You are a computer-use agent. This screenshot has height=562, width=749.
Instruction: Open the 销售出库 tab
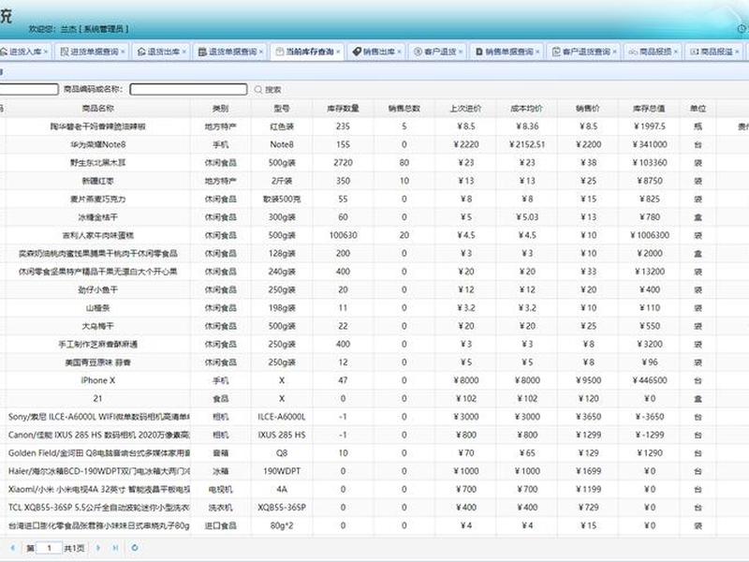(x=377, y=52)
